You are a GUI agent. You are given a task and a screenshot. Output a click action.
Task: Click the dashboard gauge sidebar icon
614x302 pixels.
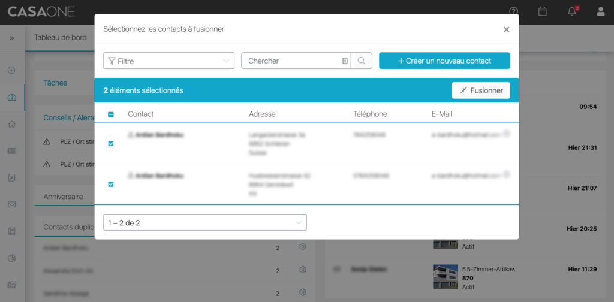[11, 98]
